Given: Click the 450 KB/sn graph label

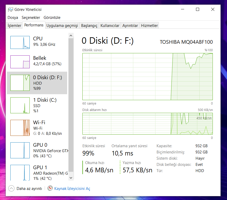Looking at the screenshot, I should coord(204,118).
